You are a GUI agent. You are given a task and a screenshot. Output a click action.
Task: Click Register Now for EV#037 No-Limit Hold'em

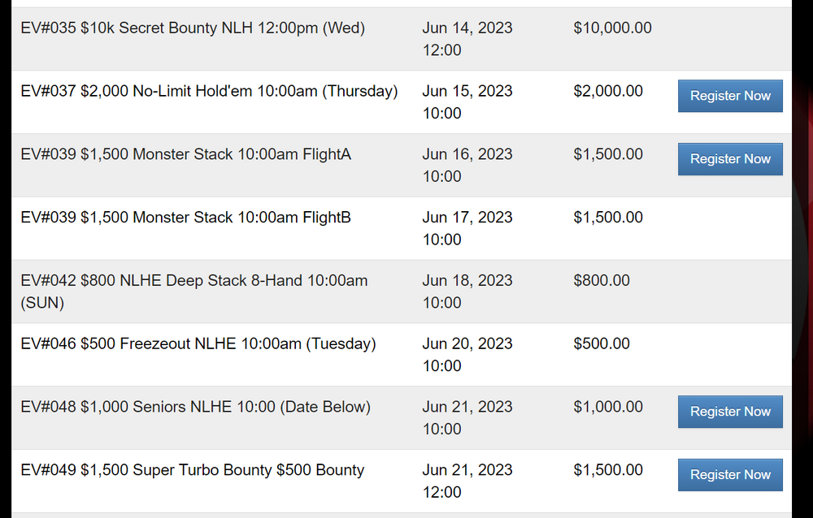[730, 96]
